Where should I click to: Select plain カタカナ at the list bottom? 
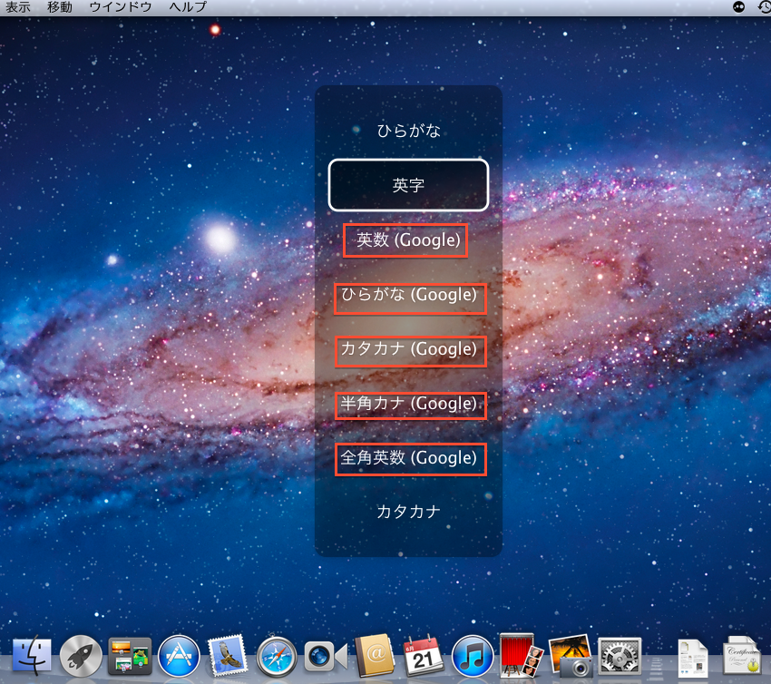408,512
